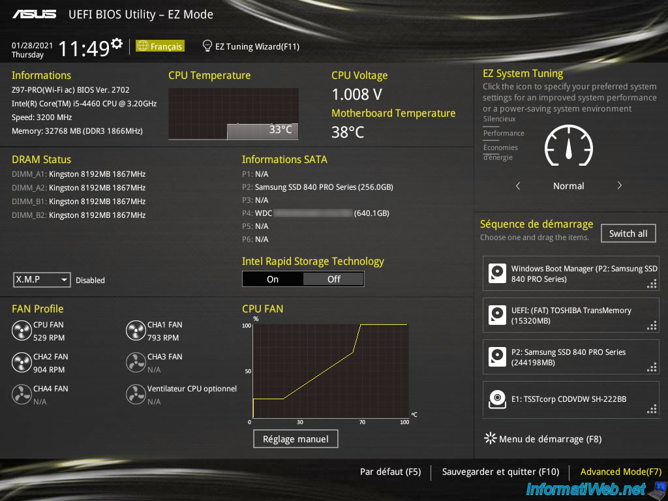
Task: Click the EZ Tuning Wizard lightbulb icon
Action: tap(207, 46)
